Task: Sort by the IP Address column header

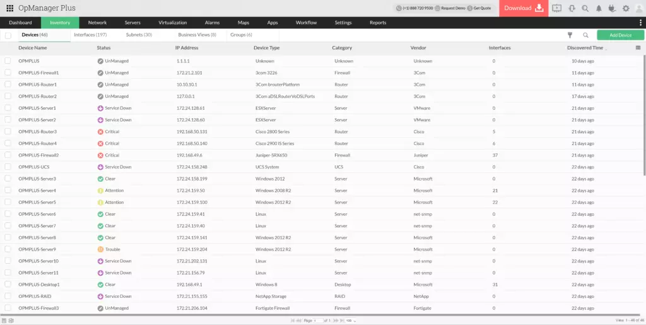Action: (x=187, y=48)
